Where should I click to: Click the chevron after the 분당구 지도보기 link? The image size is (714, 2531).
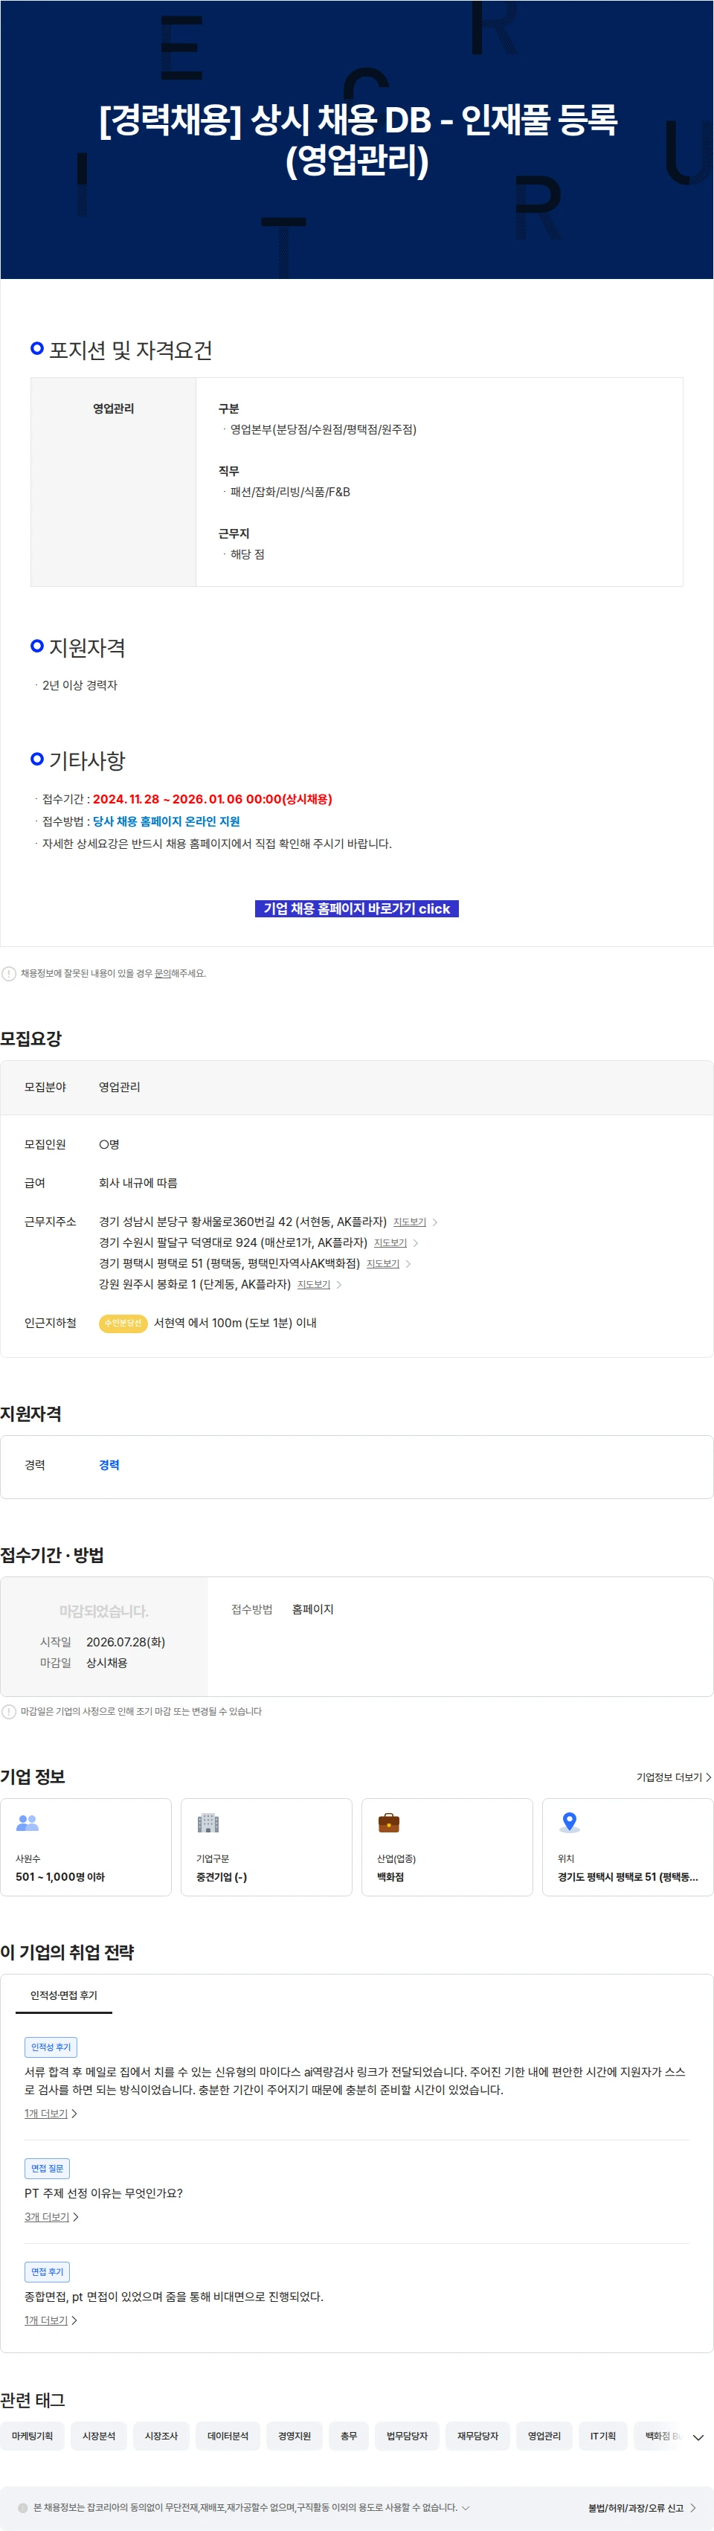435,1222
